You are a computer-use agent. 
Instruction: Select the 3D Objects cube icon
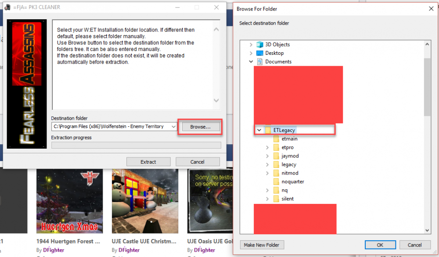pos(260,44)
